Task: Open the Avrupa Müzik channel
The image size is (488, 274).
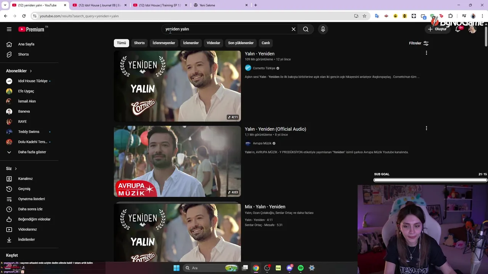Action: (x=262, y=143)
